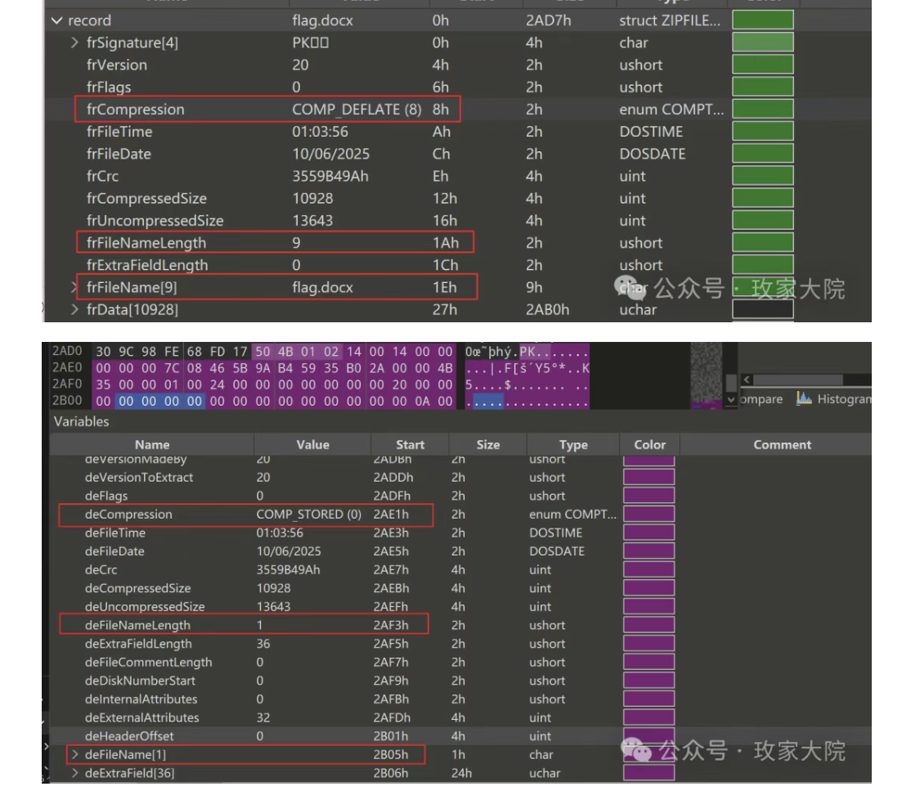
Task: Click the Start column header
Action: [x=410, y=445]
